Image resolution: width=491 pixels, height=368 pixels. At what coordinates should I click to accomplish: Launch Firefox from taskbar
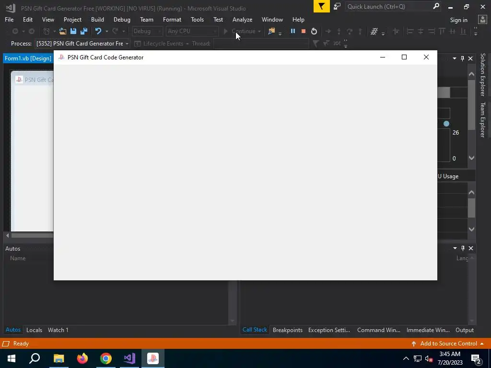82,358
